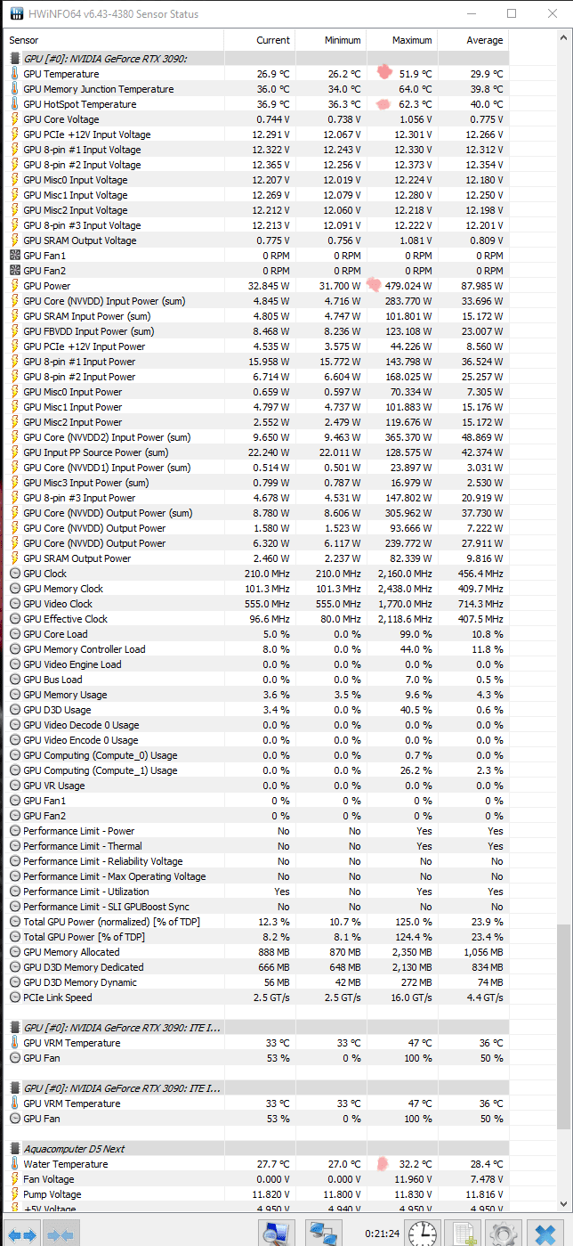573x1246 pixels.
Task: Click the GPU Fan1 RPM fan icon
Action: click(14, 256)
